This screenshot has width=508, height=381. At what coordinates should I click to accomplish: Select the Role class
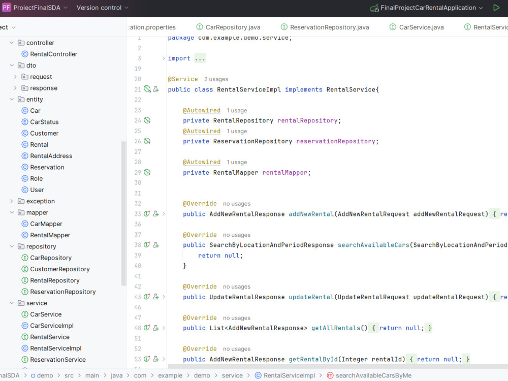[32, 179]
